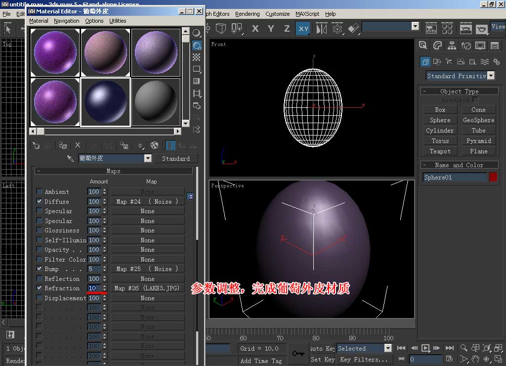Click the Align tool icon

click(353, 29)
